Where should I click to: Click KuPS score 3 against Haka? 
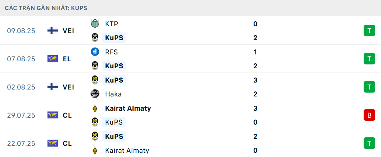[255, 80]
